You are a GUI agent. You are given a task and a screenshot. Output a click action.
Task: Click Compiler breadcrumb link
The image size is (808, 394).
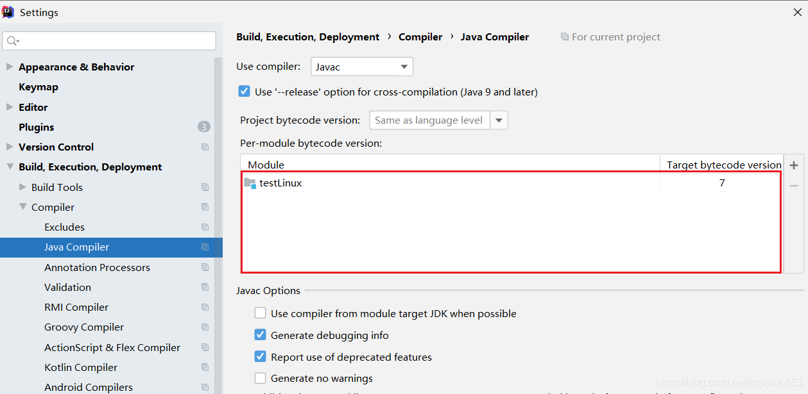pyautogui.click(x=420, y=37)
